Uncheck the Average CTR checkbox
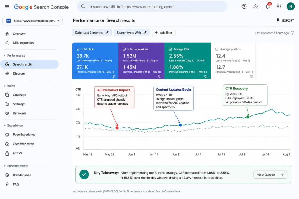 click(x=171, y=49)
